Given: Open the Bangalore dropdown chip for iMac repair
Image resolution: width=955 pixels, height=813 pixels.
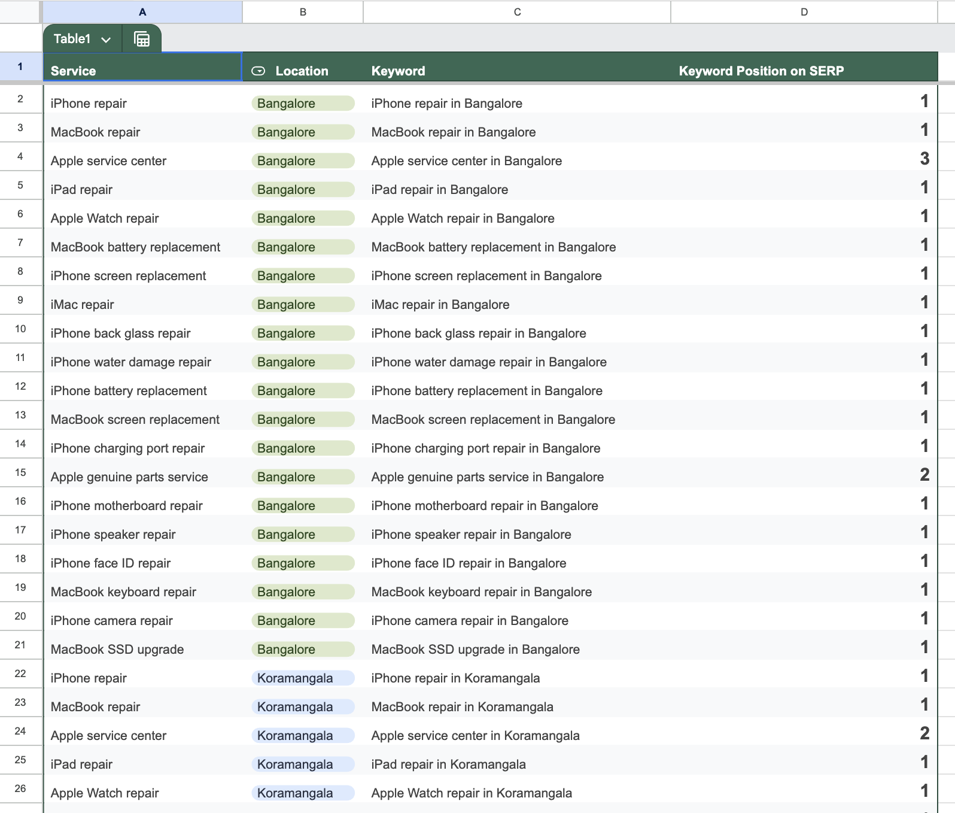Looking at the screenshot, I should point(303,305).
